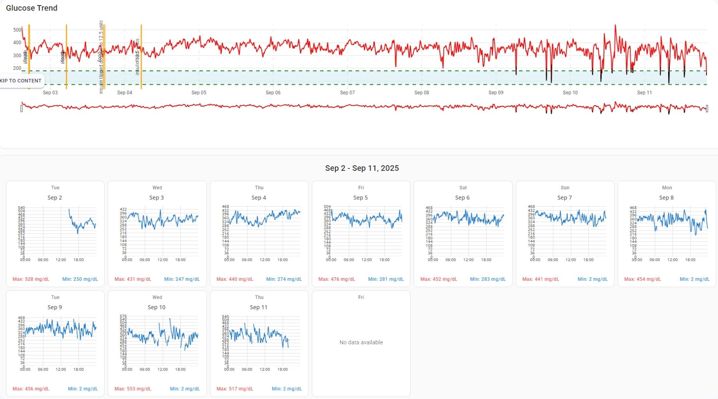The width and height of the screenshot is (718, 399).
Task: Click the right range slider handle
Action: coord(707,109)
